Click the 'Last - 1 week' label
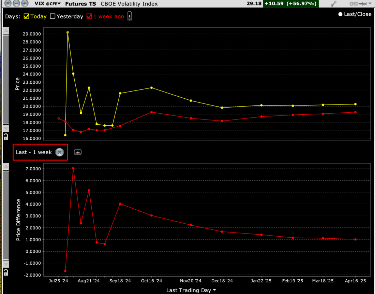375x294 pixels. (x=34, y=152)
